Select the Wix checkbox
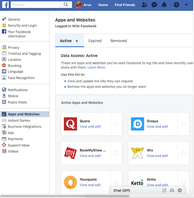Viewport: 194px width, 198px height. pos(183,153)
